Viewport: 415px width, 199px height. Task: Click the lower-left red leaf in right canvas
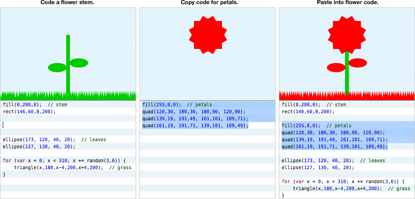point(336,68)
